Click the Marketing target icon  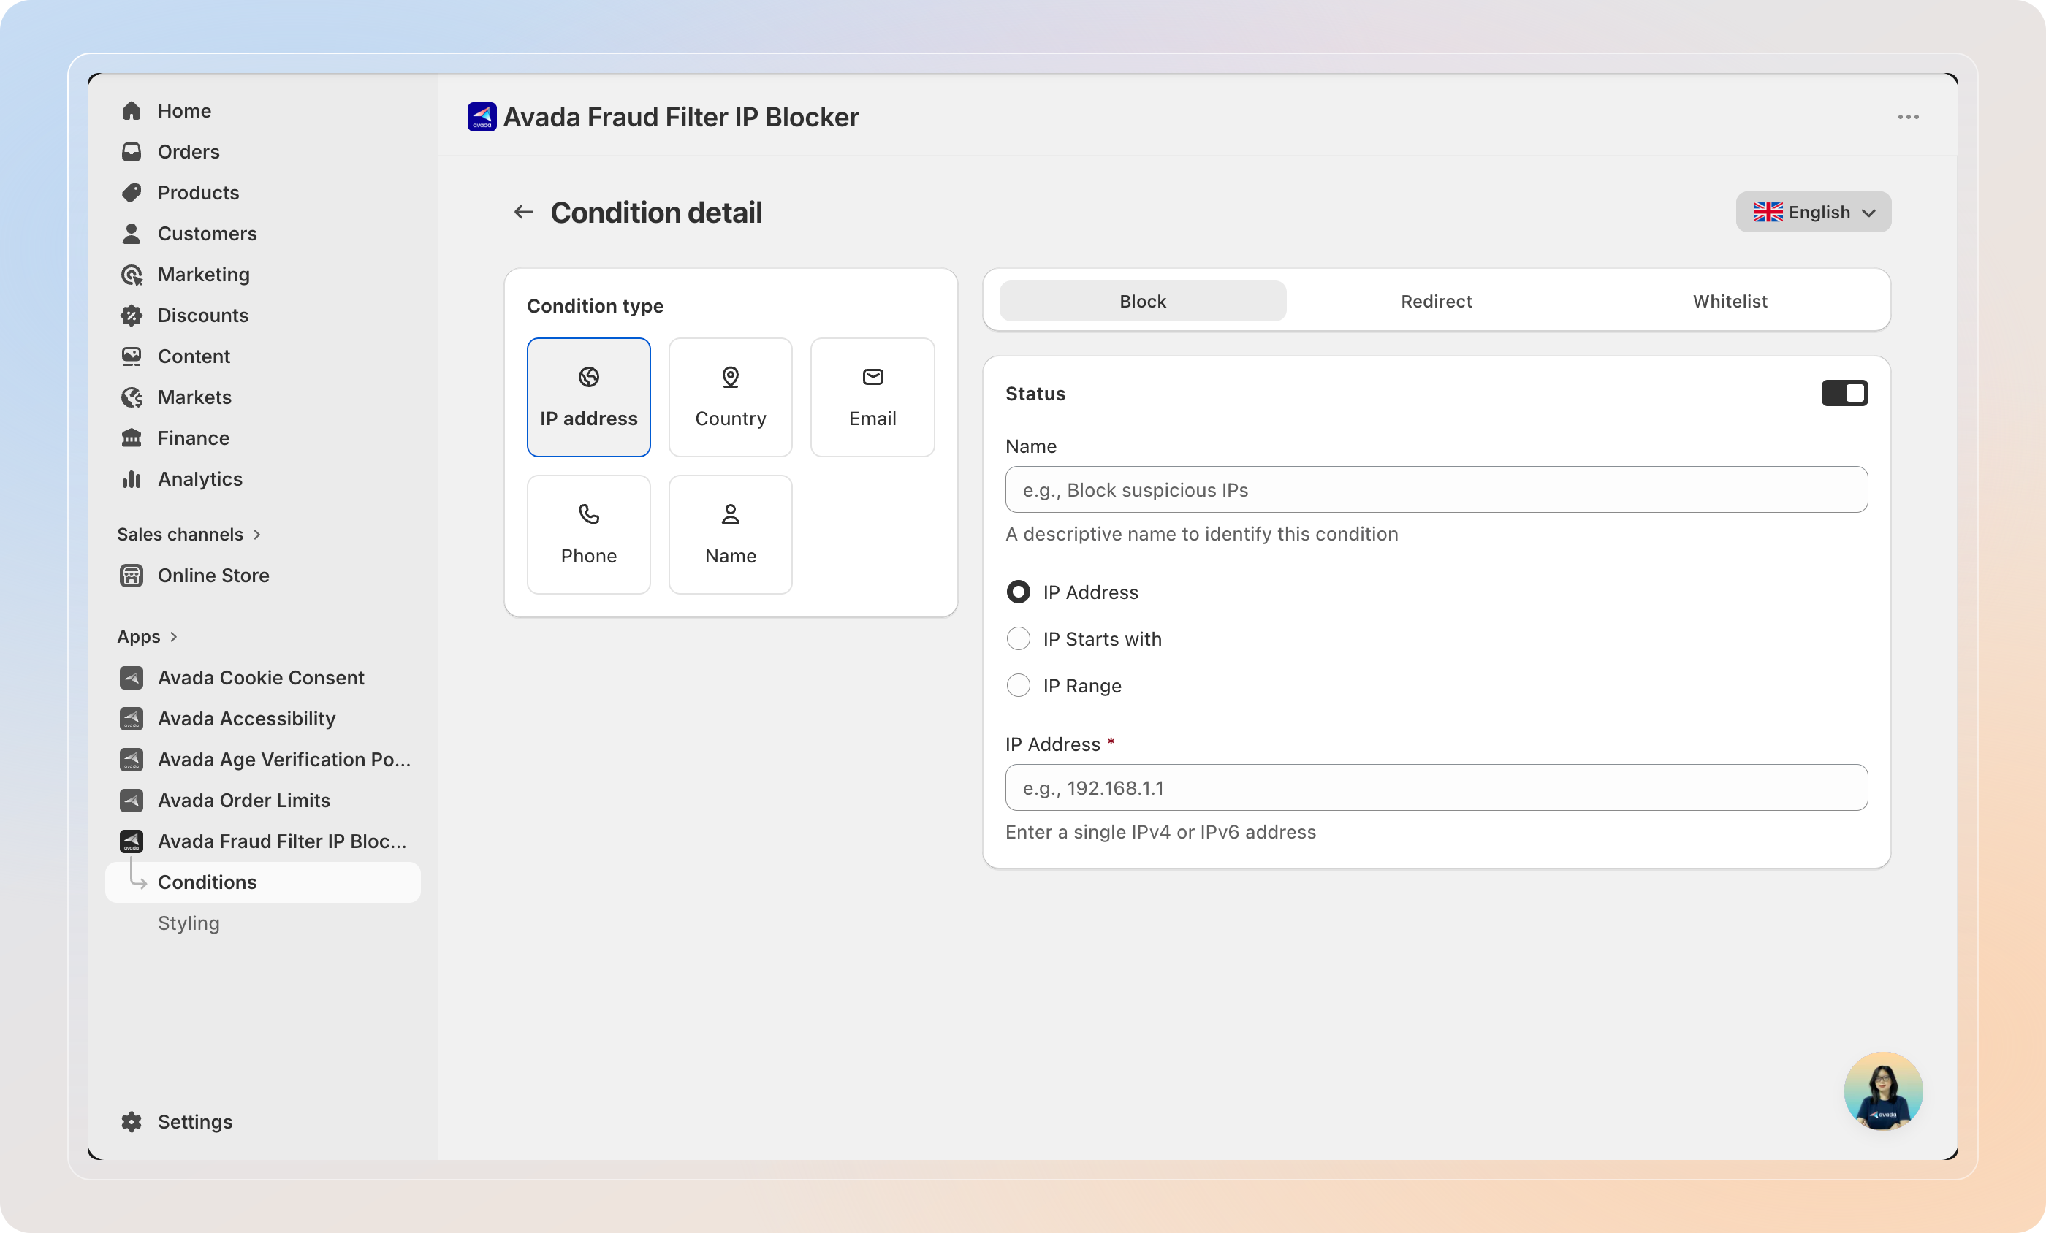click(x=132, y=275)
